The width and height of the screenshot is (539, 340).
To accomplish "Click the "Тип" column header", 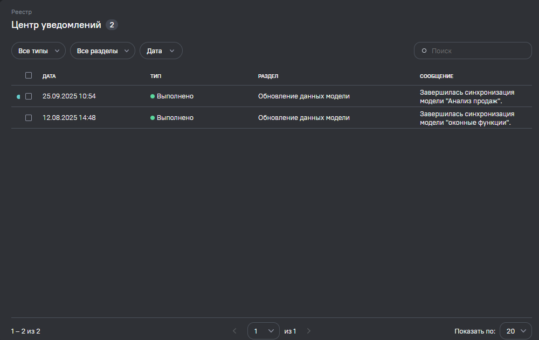I will click(x=155, y=76).
